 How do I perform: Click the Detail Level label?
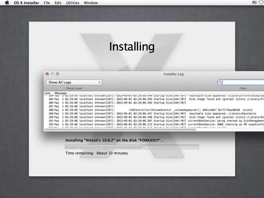click(74, 88)
